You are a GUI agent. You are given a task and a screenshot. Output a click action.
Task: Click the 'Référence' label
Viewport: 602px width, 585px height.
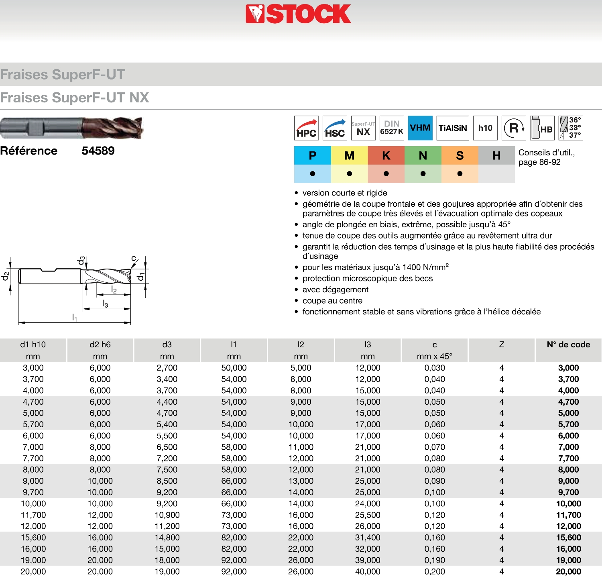pyautogui.click(x=29, y=151)
